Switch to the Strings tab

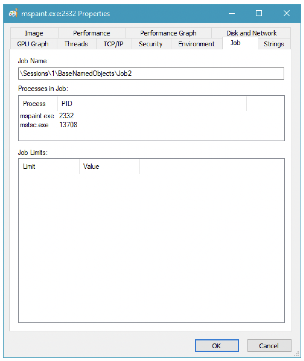(274, 44)
